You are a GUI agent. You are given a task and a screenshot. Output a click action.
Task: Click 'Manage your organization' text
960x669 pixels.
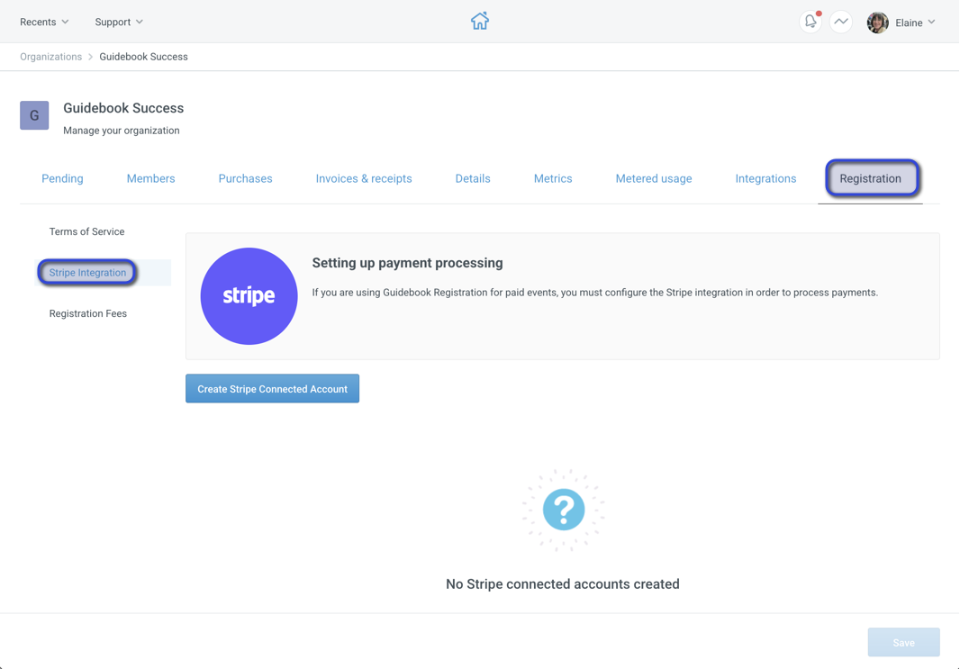pyautogui.click(x=122, y=131)
